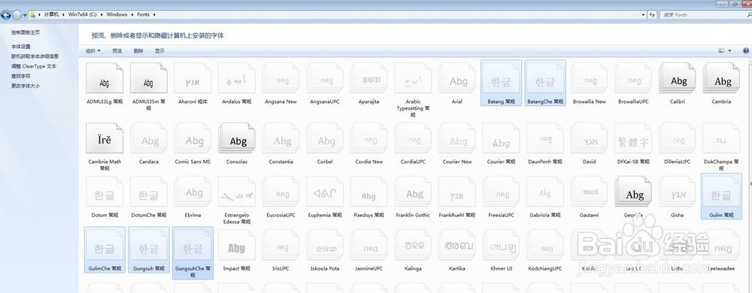Select the Aharoni font icon
752x293 pixels.
[x=193, y=79]
